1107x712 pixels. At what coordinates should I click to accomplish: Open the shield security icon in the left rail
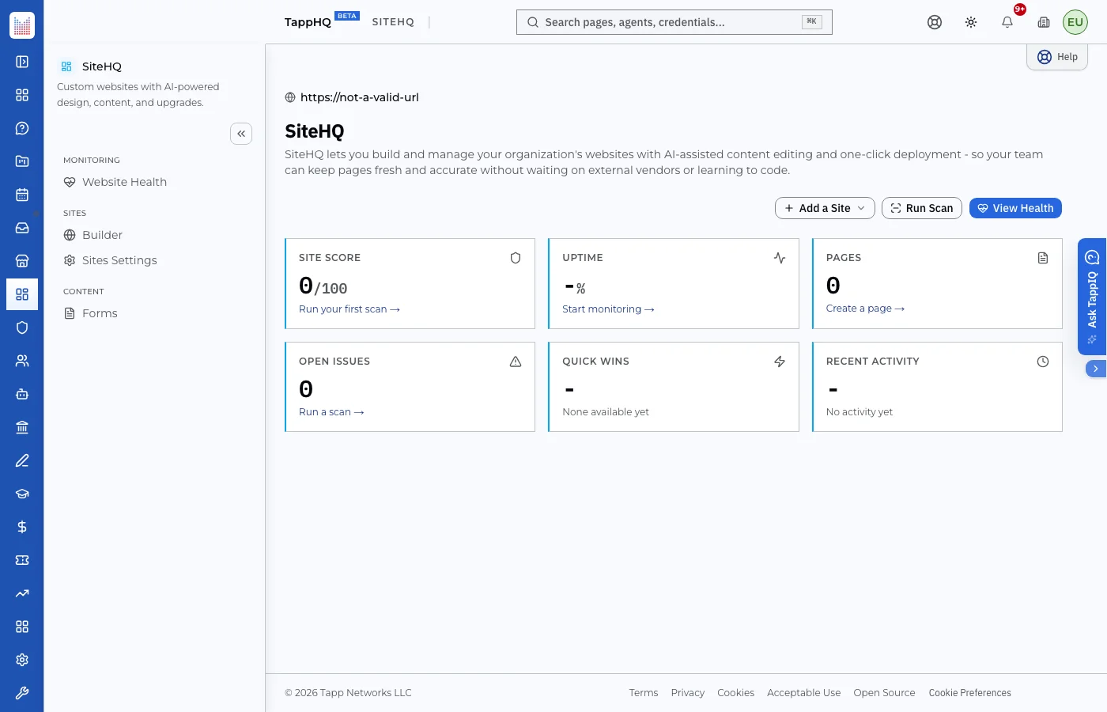[x=22, y=328]
